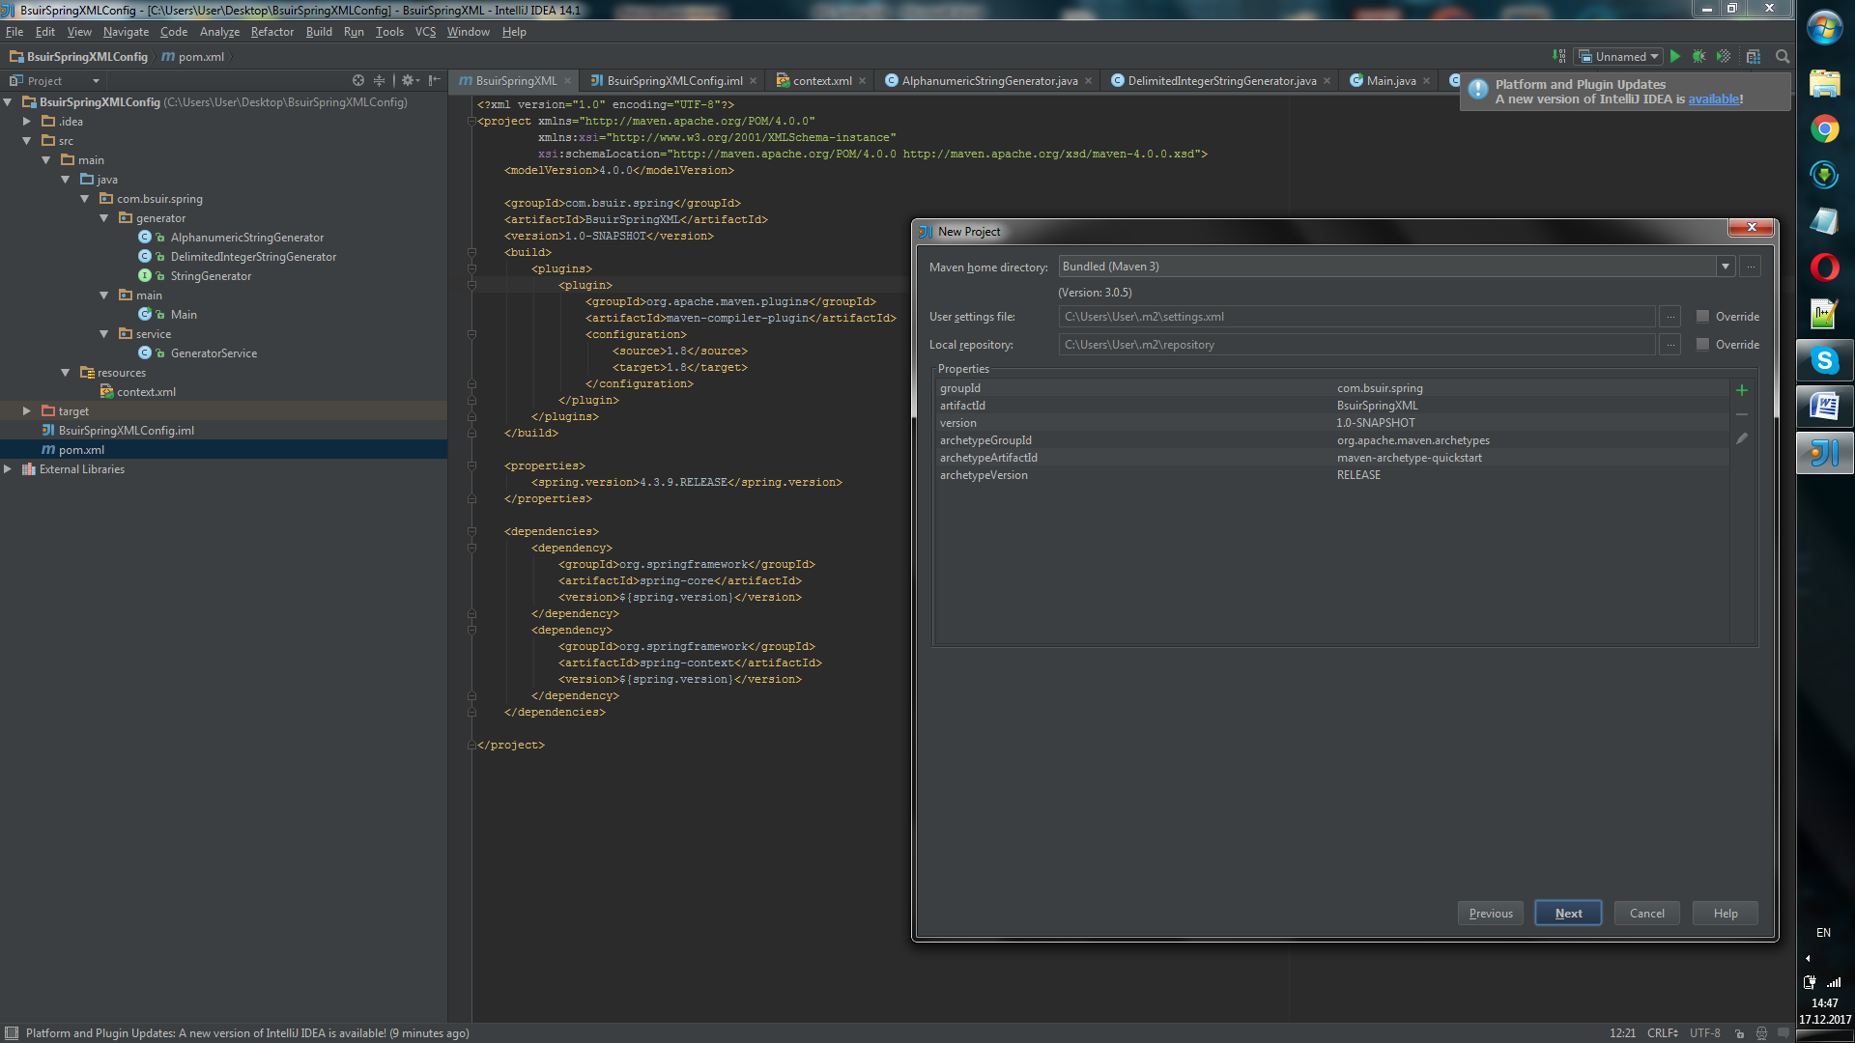This screenshot has width=1855, height=1043.
Task: Click the edit pencil icon in Properties panel
Action: [x=1742, y=438]
